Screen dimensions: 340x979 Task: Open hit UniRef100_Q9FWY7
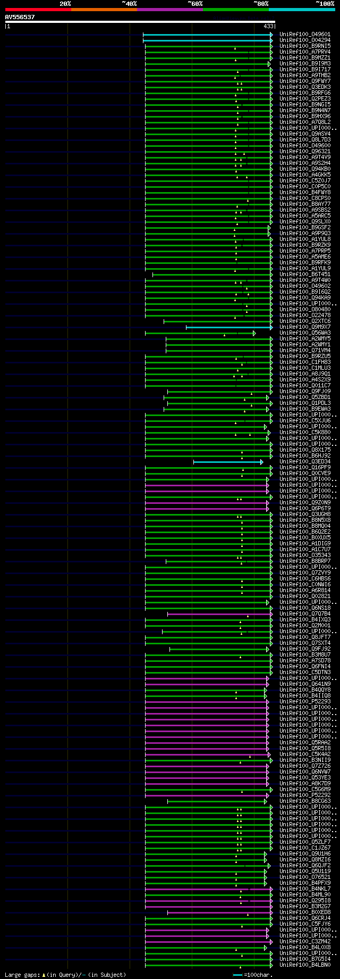pos(305,81)
